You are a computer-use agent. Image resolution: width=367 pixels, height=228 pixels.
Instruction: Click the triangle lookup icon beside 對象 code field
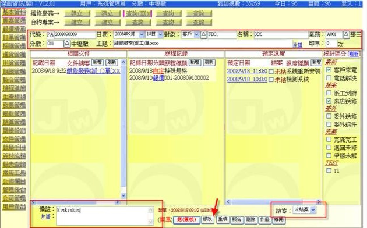[x=204, y=34]
